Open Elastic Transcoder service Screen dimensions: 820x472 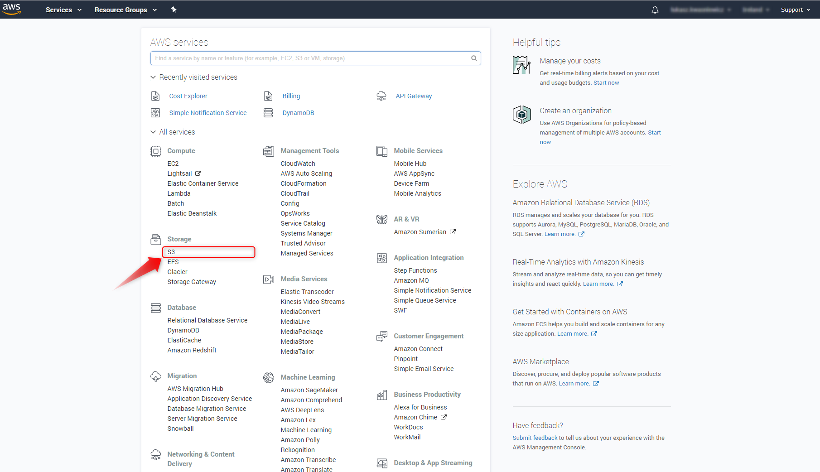pyautogui.click(x=307, y=292)
